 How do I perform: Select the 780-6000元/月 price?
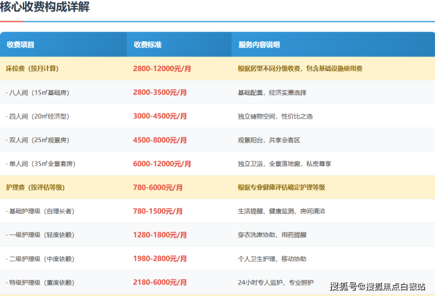[158, 187]
